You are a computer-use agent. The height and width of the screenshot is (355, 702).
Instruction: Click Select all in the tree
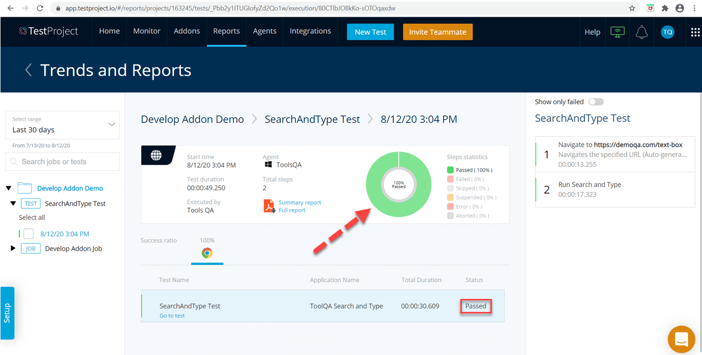point(32,218)
